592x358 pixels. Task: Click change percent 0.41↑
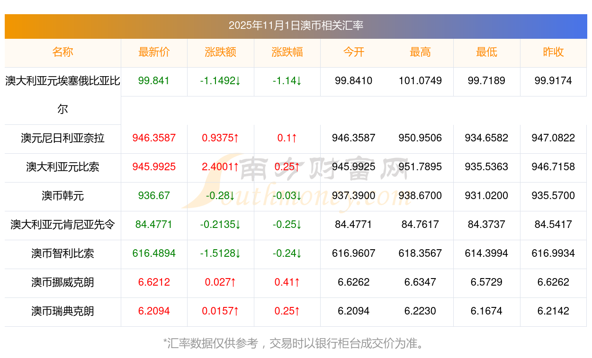pos(287,282)
